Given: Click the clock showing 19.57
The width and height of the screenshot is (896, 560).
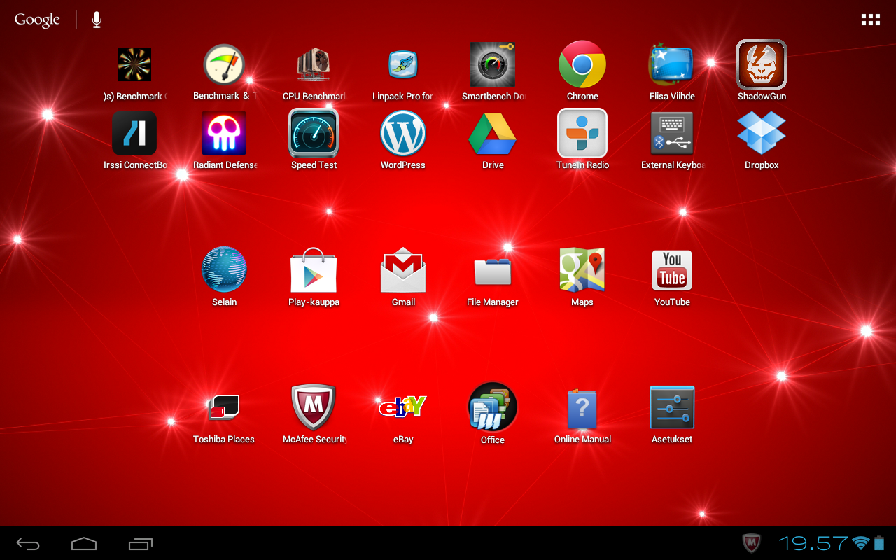Looking at the screenshot, I should 813,543.
